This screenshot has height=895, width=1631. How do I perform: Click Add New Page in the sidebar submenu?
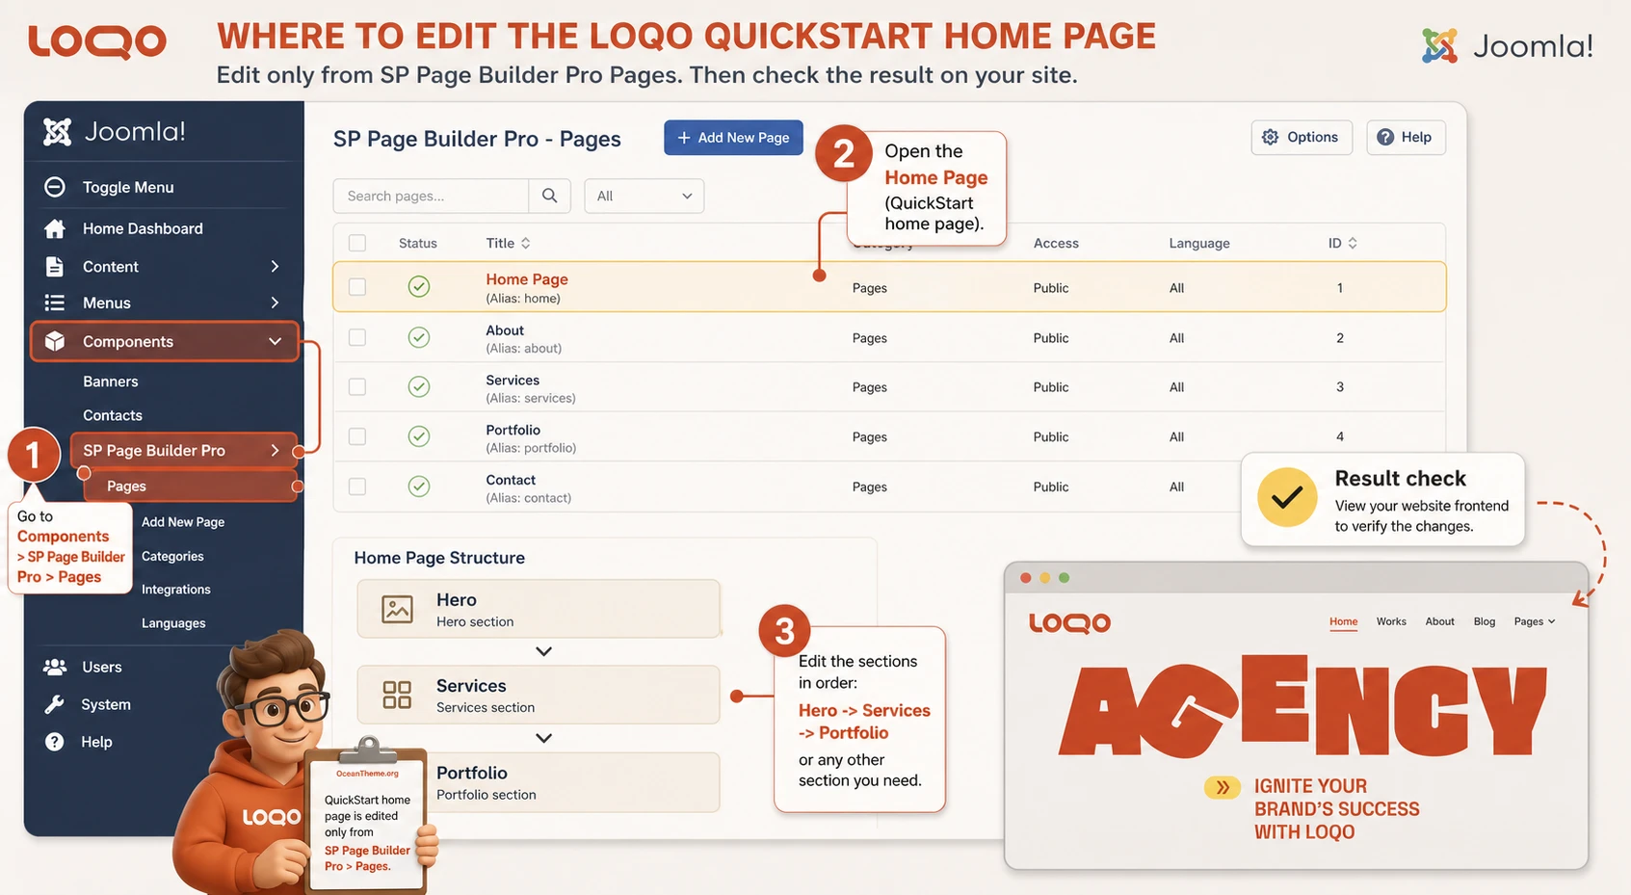tap(183, 521)
